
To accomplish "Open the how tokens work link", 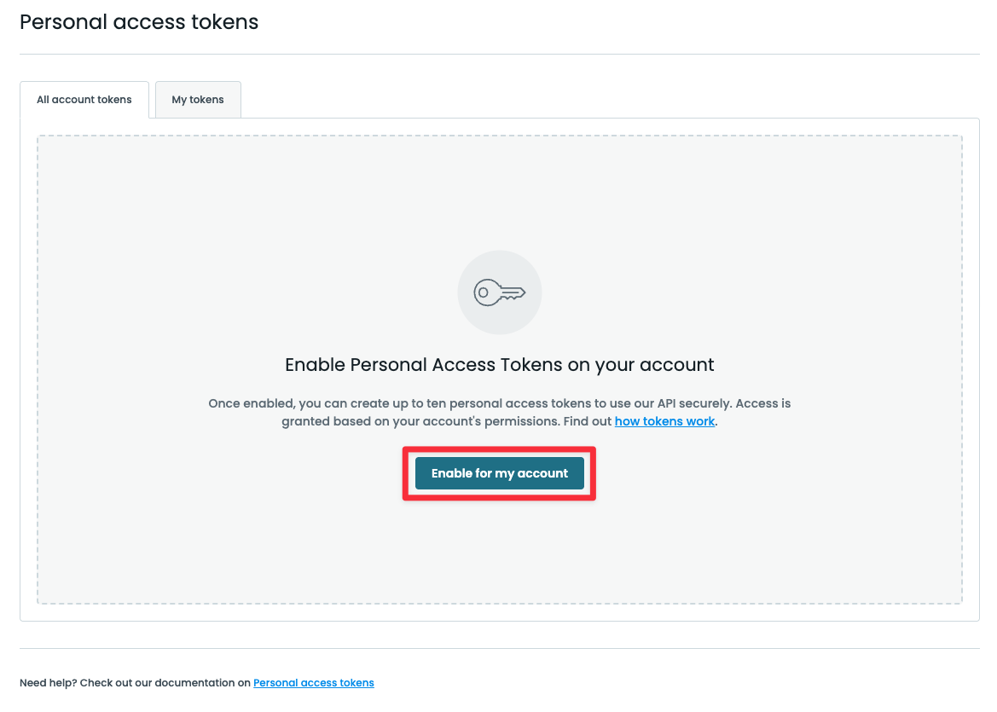I will pyautogui.click(x=664, y=421).
